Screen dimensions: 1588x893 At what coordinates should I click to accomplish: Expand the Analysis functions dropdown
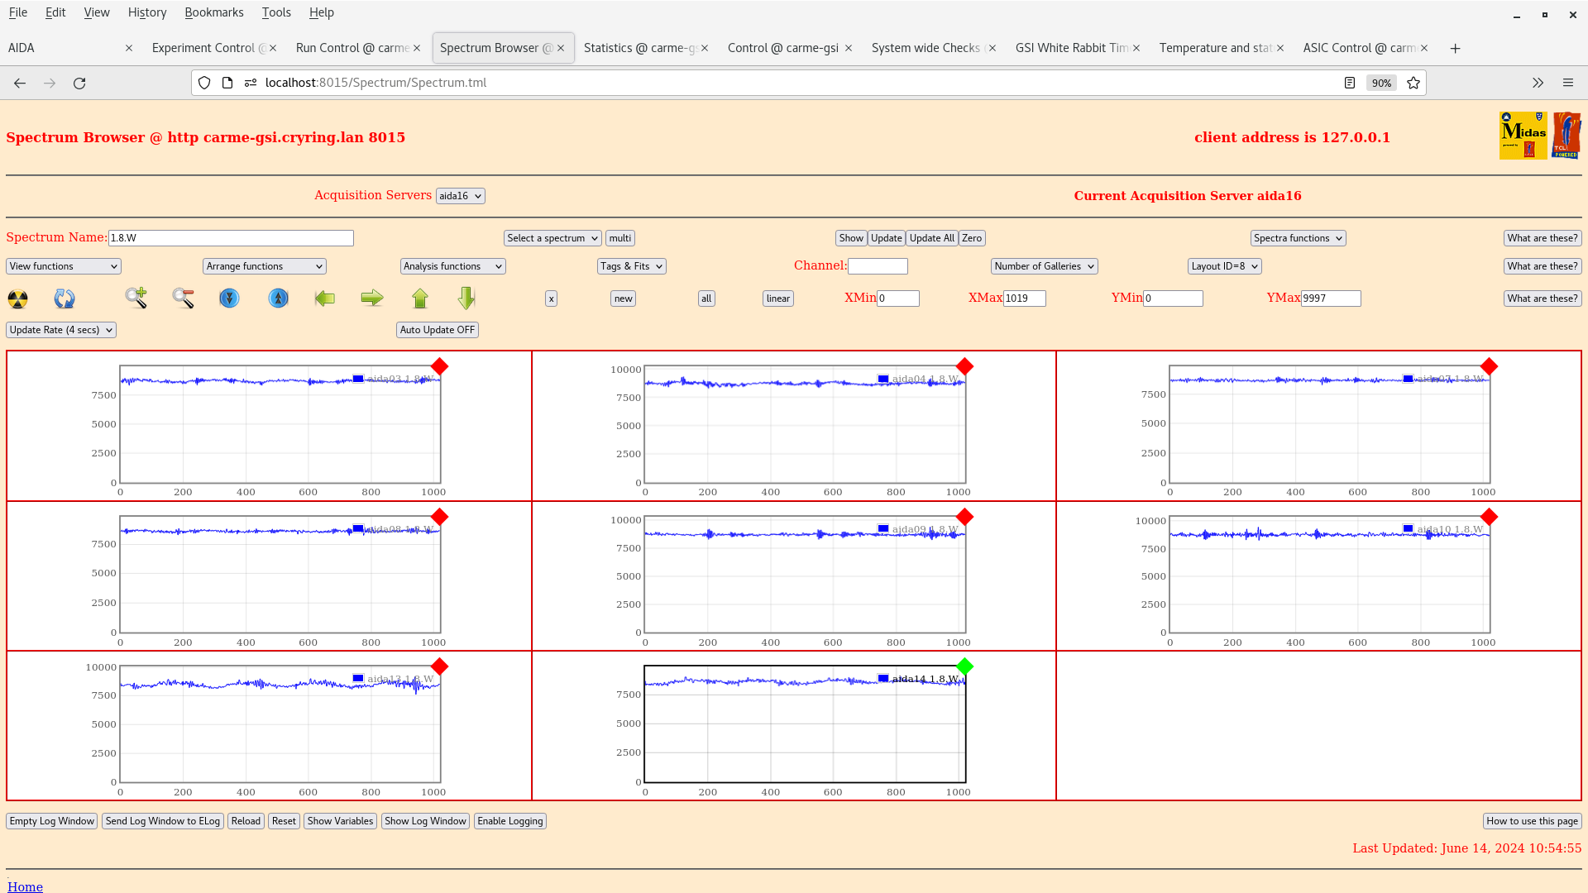pos(452,266)
